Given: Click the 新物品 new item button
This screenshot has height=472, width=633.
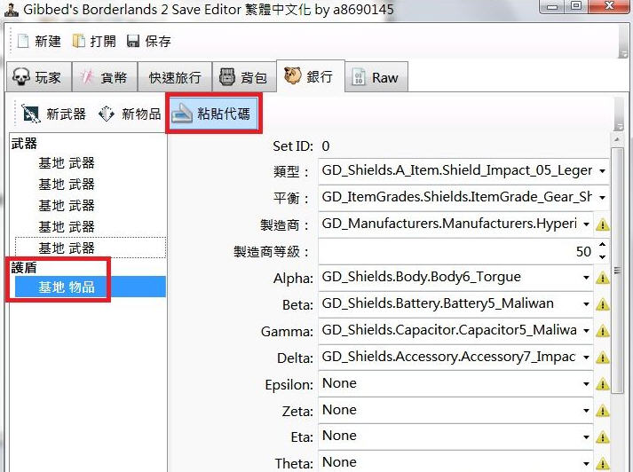Looking at the screenshot, I should (130, 114).
